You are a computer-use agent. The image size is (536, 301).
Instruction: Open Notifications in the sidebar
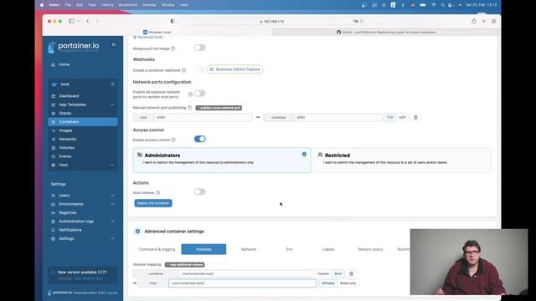pos(70,230)
